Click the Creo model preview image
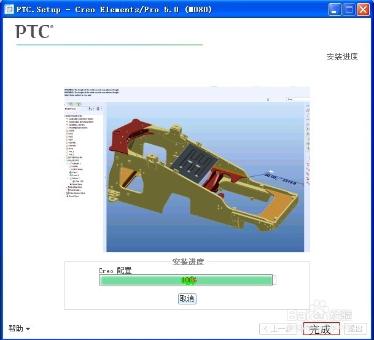 [187, 169]
